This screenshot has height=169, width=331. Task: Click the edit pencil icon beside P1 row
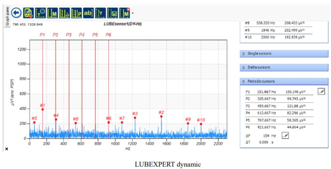321,91
